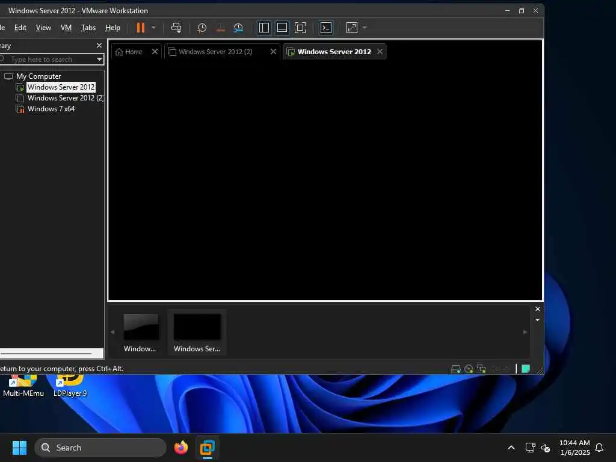
Task: Close the thumbnail bar
Action: 538,309
